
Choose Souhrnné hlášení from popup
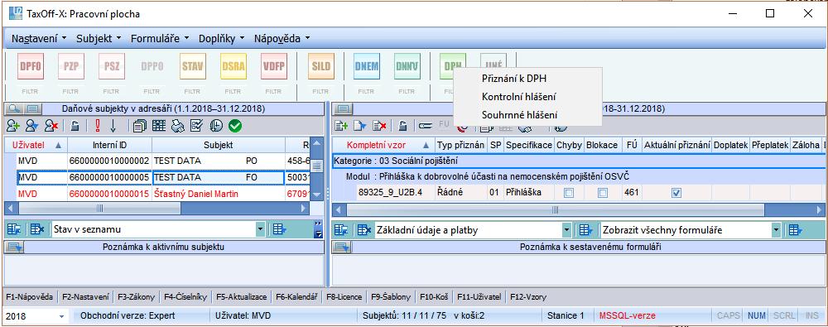tap(520, 114)
